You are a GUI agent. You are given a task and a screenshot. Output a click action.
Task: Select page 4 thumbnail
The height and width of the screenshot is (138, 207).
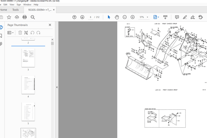coord(28,85)
